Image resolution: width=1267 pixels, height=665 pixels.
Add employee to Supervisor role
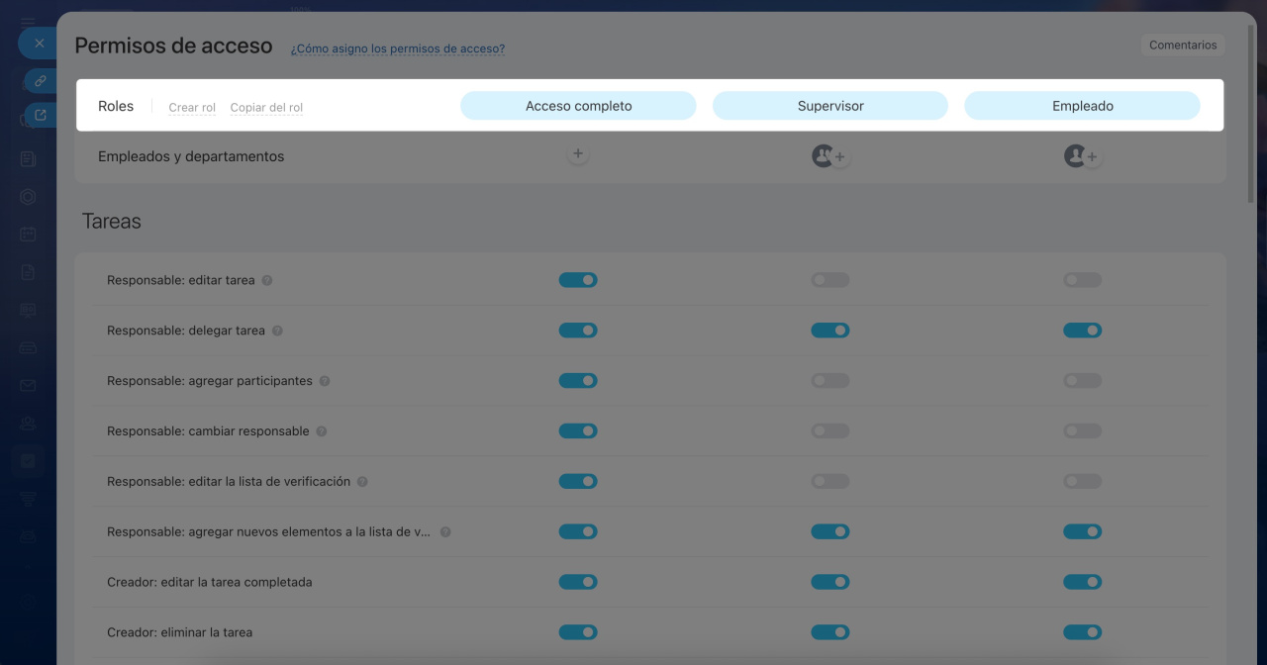(x=839, y=157)
